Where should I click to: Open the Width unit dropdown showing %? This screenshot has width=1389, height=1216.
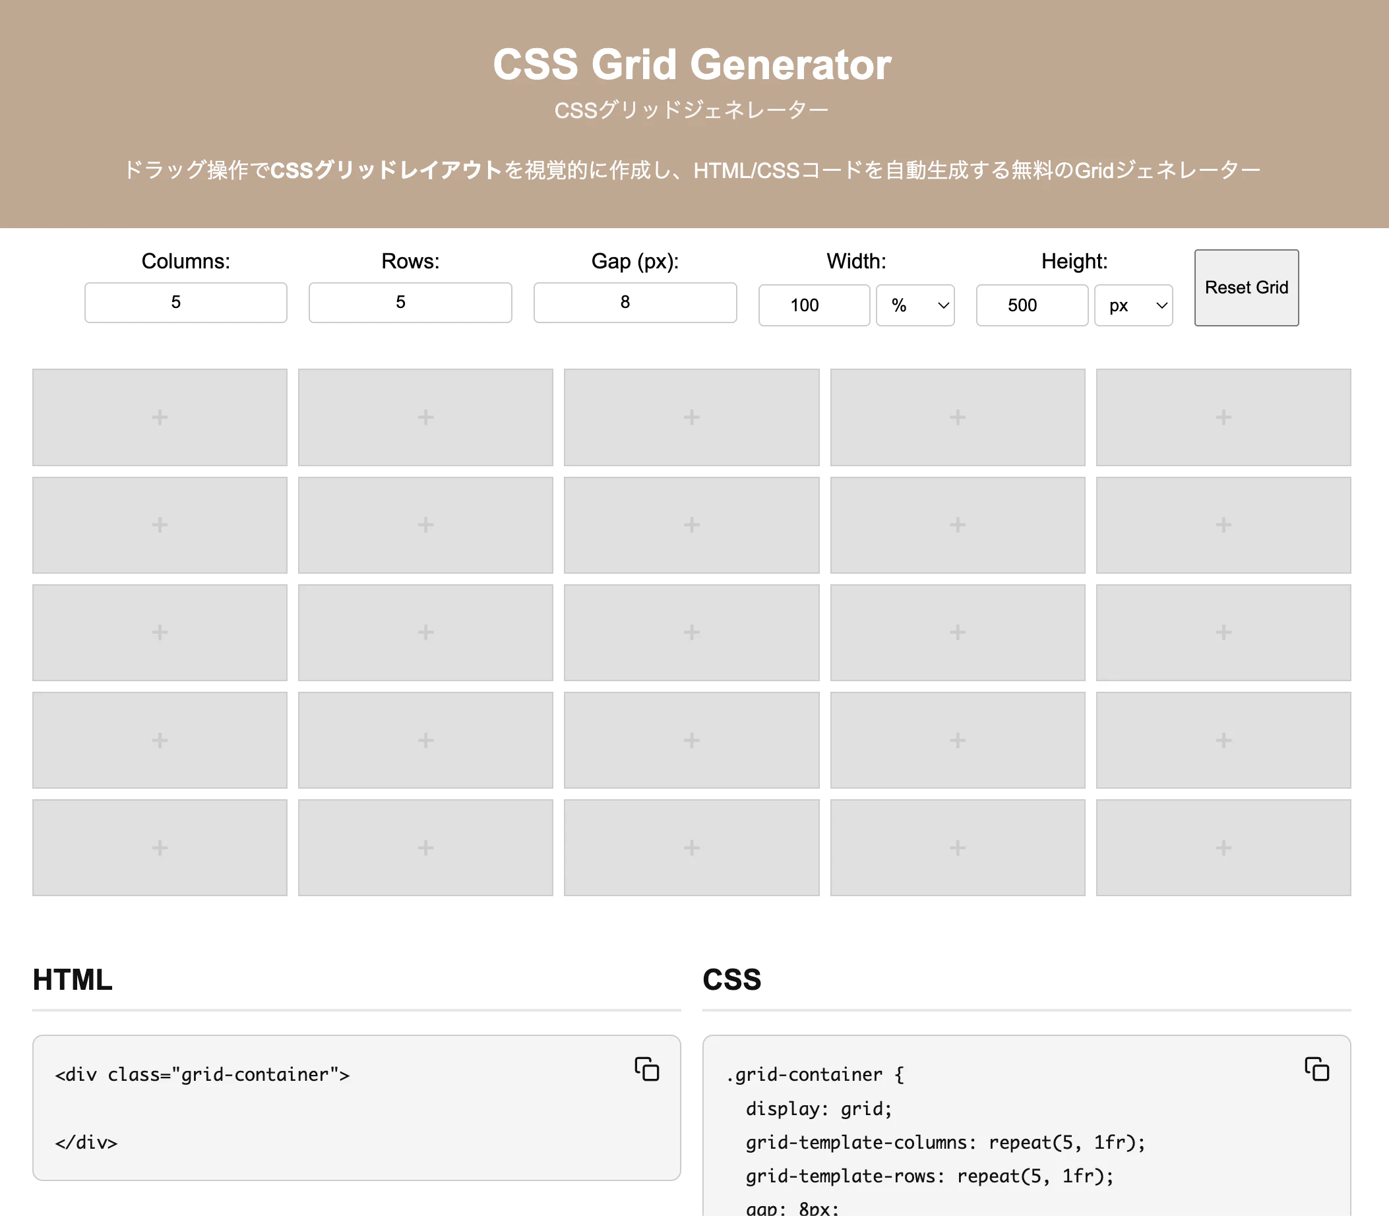[x=915, y=305]
